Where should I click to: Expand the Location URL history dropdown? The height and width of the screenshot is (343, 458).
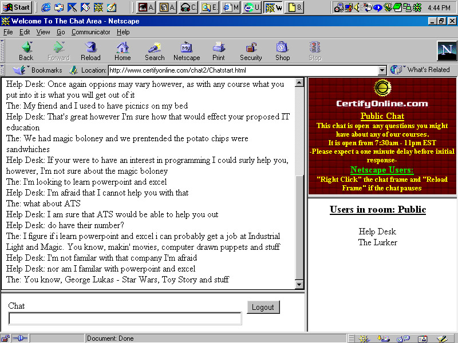pyautogui.click(x=382, y=70)
